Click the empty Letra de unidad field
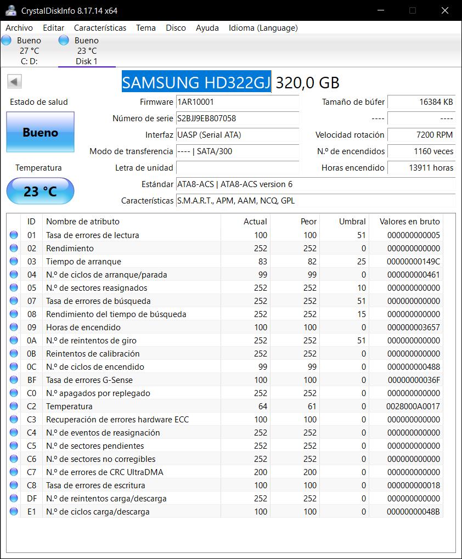Screen dimensions: 462x559 tap(238, 167)
